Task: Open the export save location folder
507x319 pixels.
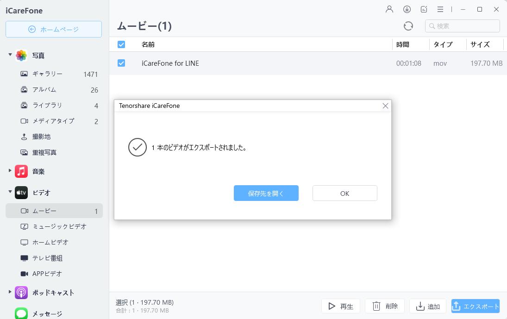Action: point(266,193)
